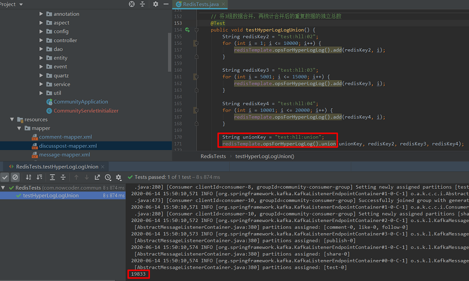Open the Project view dropdown
Image resolution: width=469 pixels, height=281 pixels.
pos(21,5)
